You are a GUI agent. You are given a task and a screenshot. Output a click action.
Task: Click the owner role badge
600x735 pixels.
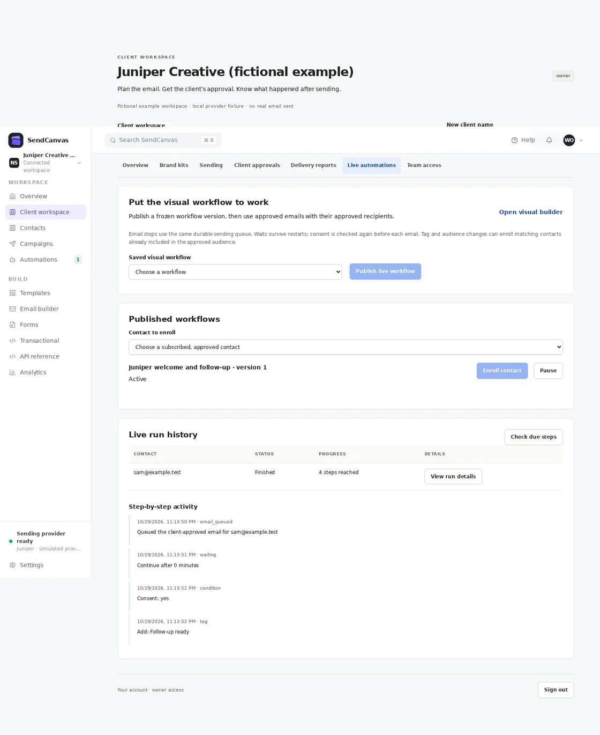(x=563, y=76)
